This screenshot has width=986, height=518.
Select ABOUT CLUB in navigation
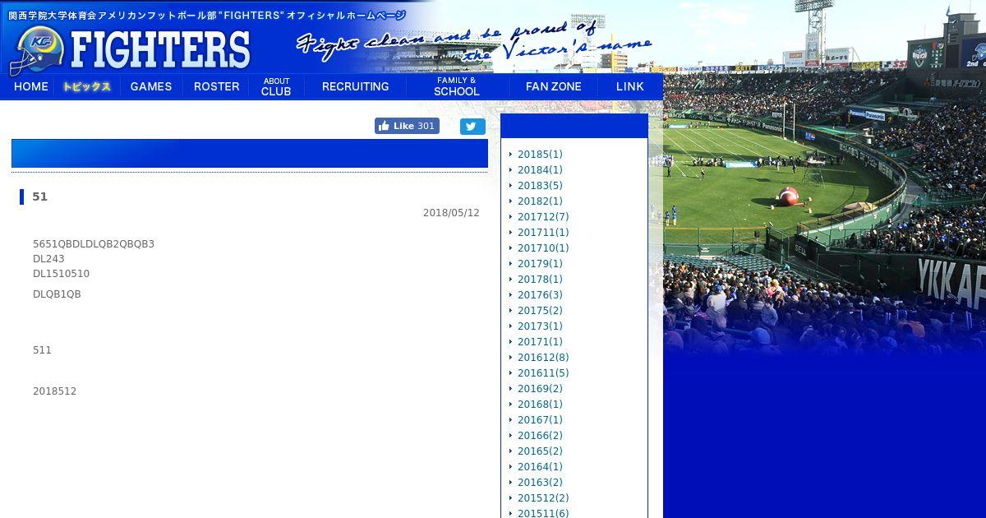[276, 86]
